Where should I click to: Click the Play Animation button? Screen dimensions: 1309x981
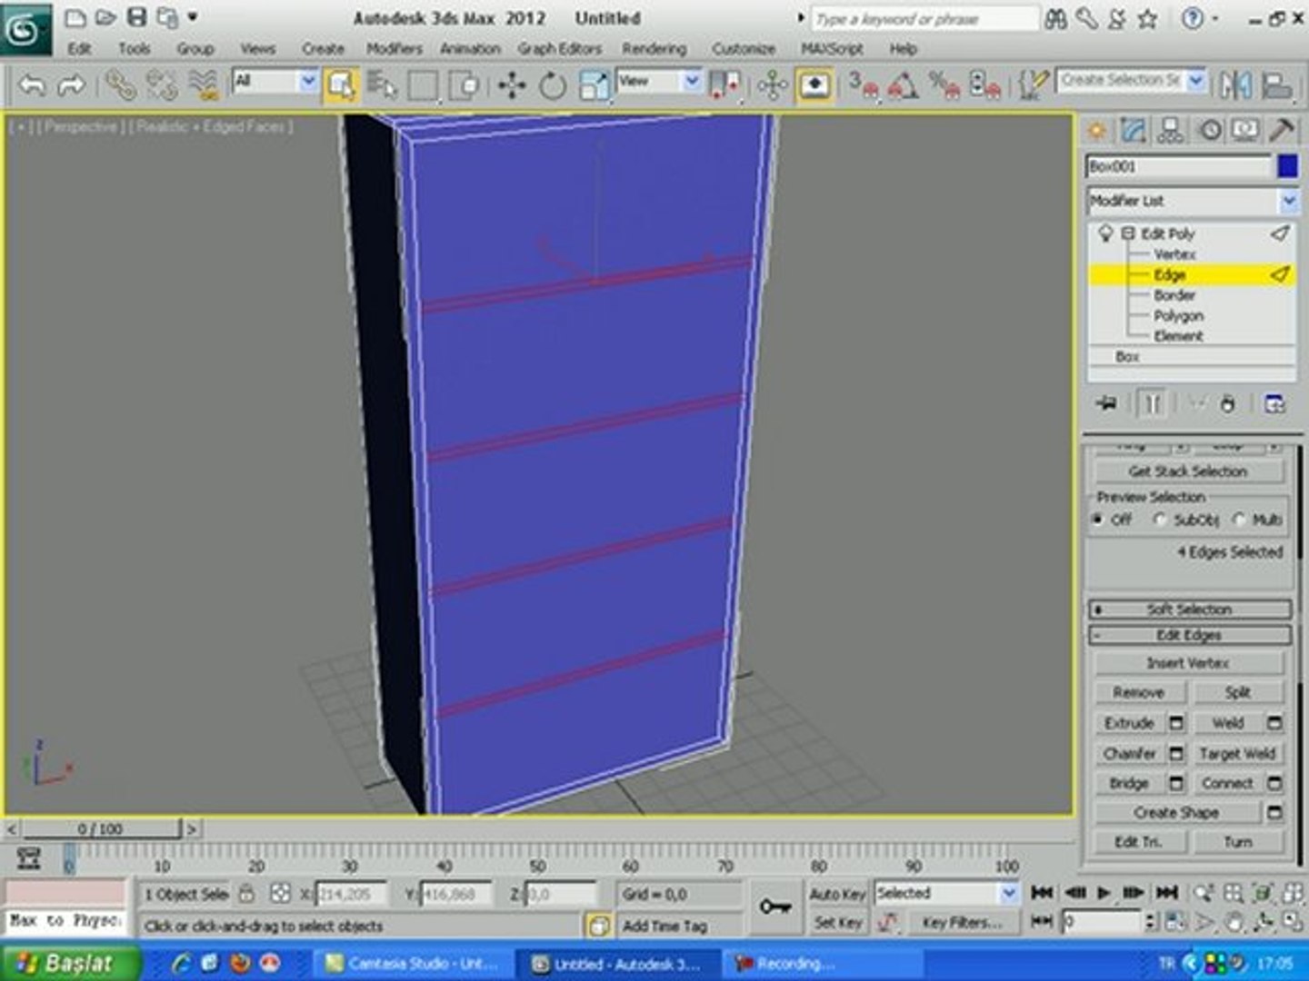pyautogui.click(x=1104, y=893)
